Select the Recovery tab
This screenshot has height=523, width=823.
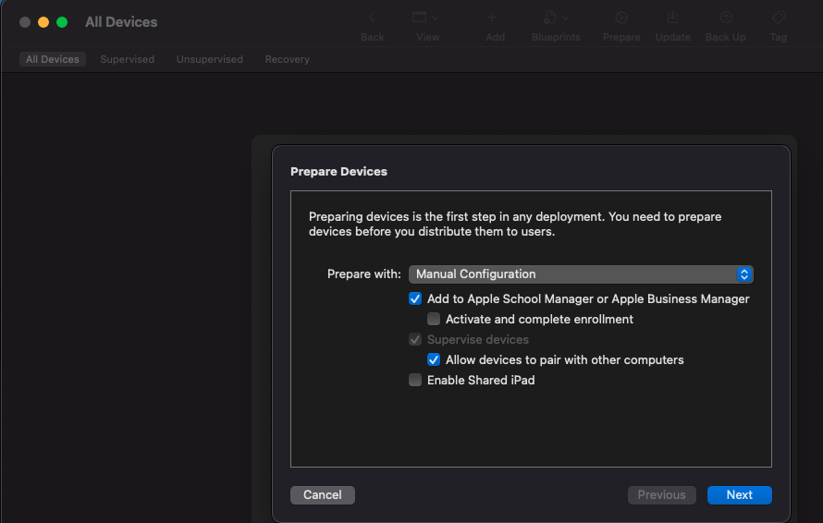click(x=287, y=59)
